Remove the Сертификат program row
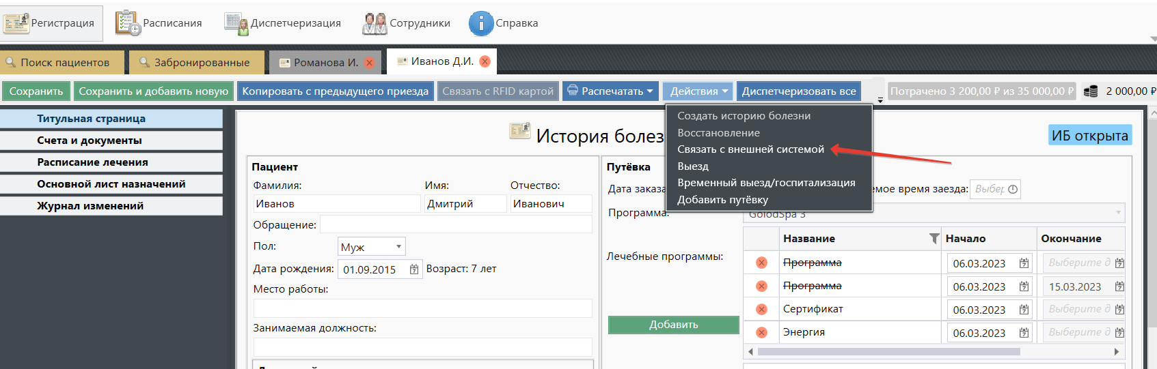 [x=761, y=310]
